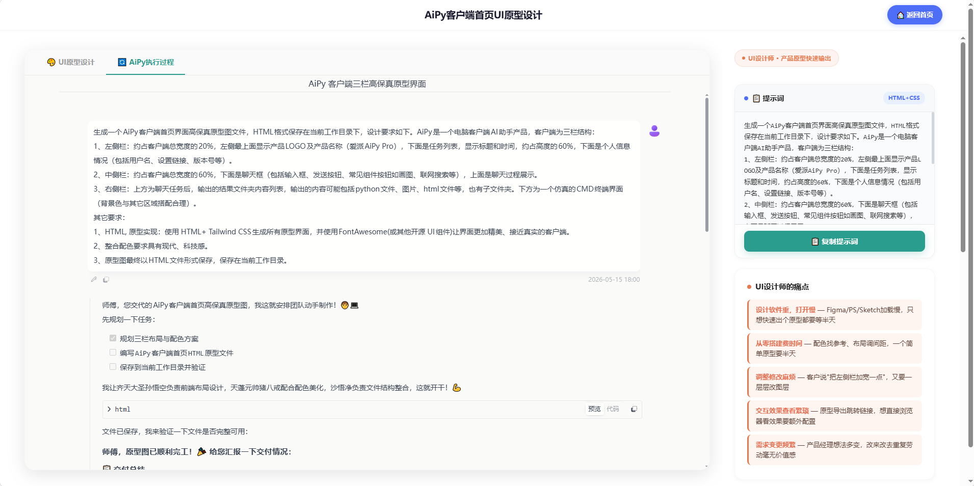Image resolution: width=974 pixels, height=486 pixels.
Task: Click the 返回首页 button
Action: pos(914,15)
